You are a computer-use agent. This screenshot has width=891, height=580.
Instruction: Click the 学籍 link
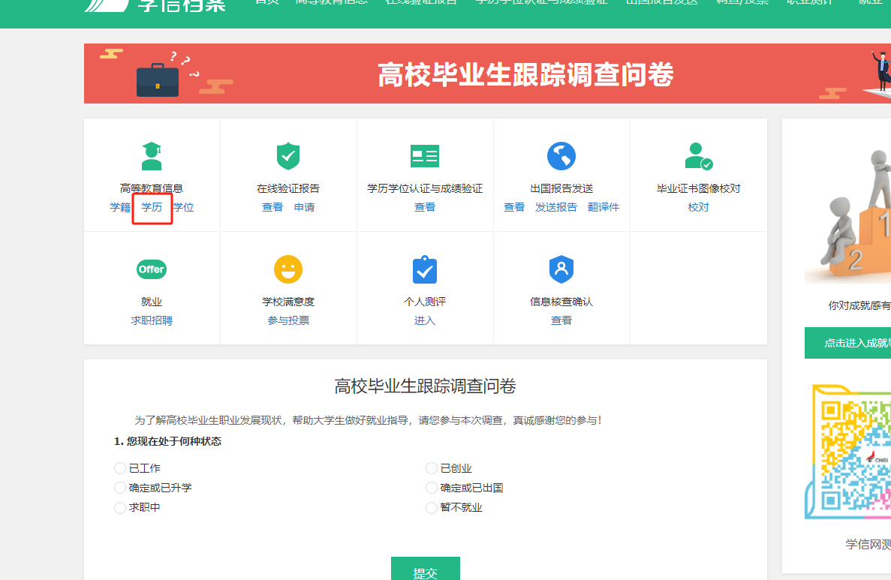click(120, 207)
